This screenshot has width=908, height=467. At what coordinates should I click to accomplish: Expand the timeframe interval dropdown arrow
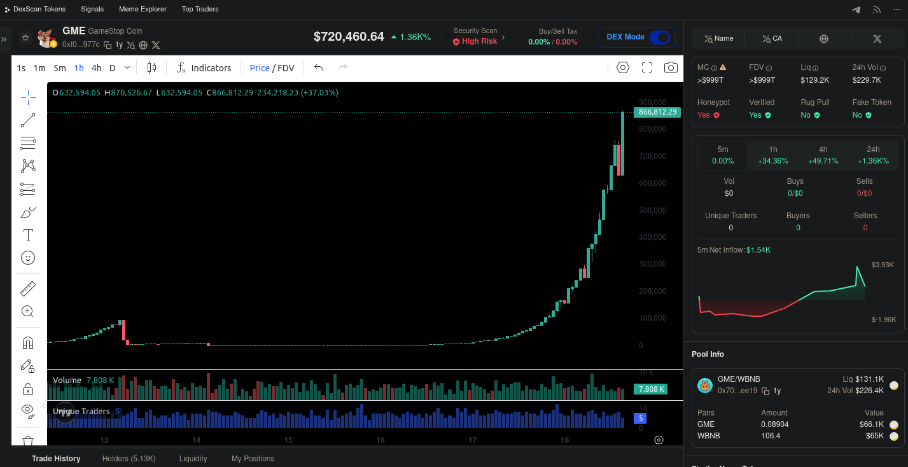[127, 67]
